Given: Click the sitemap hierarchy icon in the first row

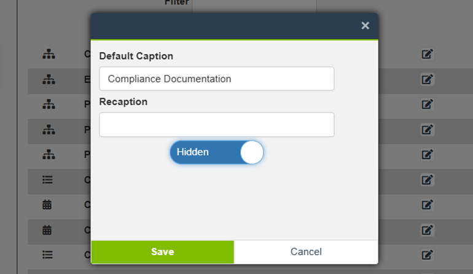Looking at the screenshot, I should (48, 54).
